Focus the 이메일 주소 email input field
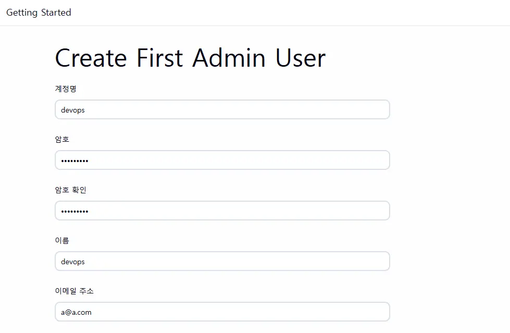Screen dimensions: 510x333 [x=222, y=312]
